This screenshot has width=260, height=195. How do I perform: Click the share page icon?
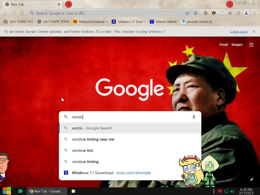[187, 13]
